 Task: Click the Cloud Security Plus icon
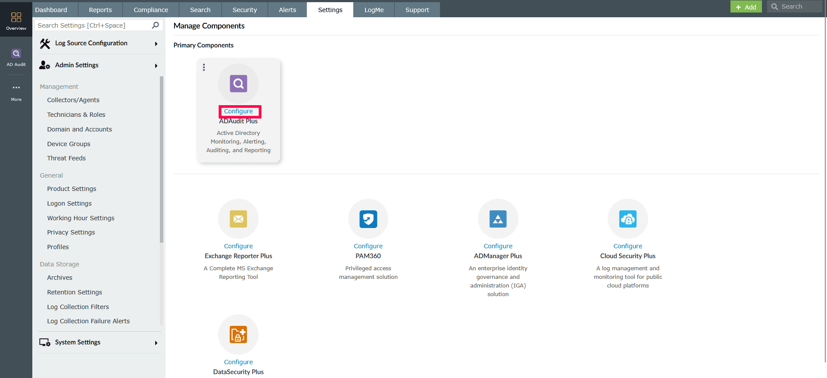pyautogui.click(x=628, y=219)
